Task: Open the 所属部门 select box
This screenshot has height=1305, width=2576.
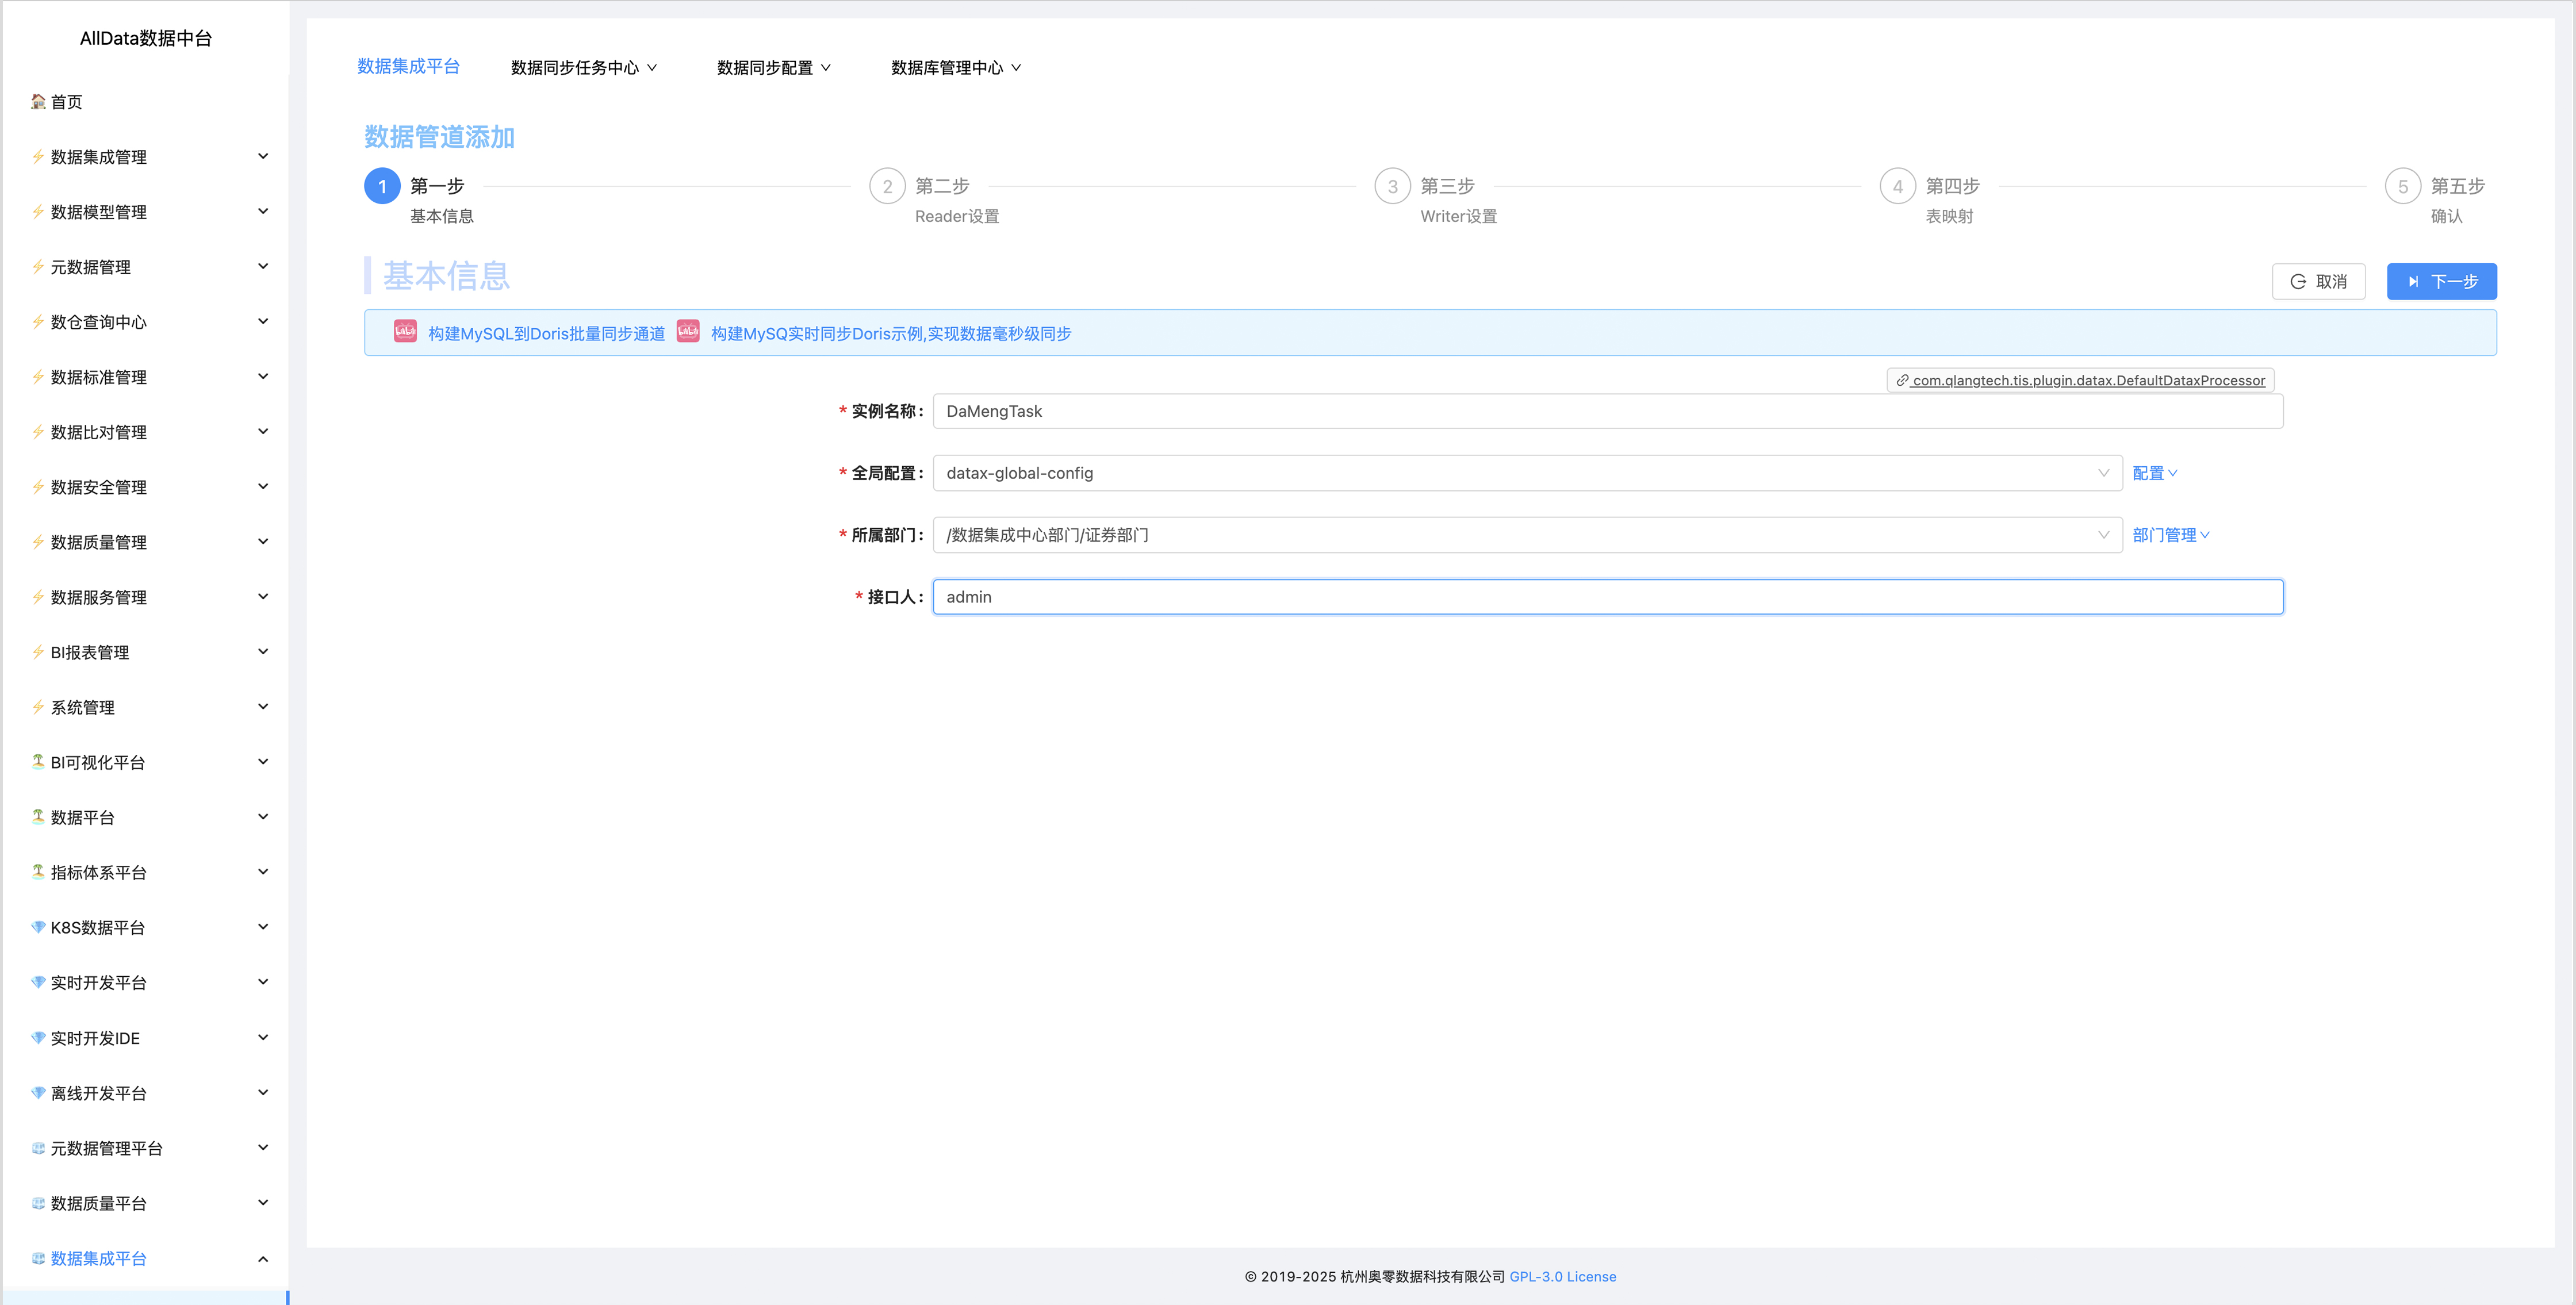Action: [1526, 535]
